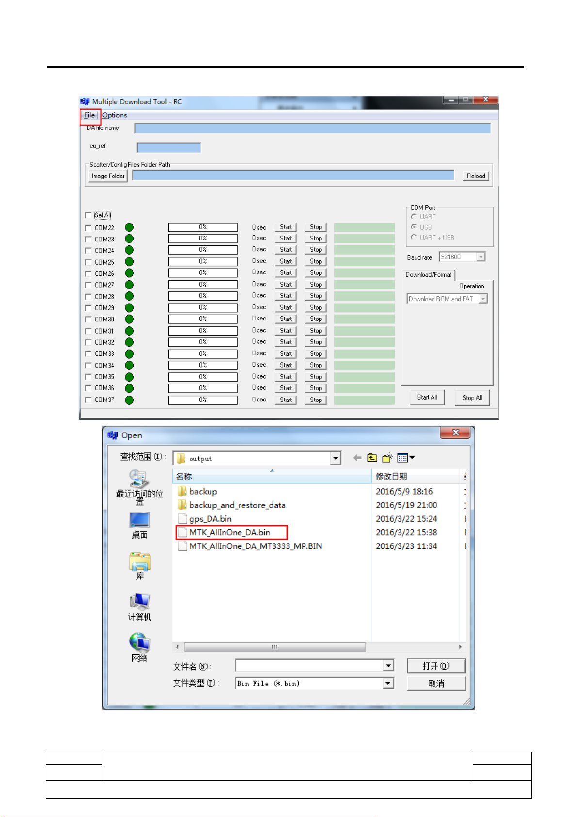Click the green result field for COM27
Viewport: 578px width, 817px height.
(x=364, y=285)
